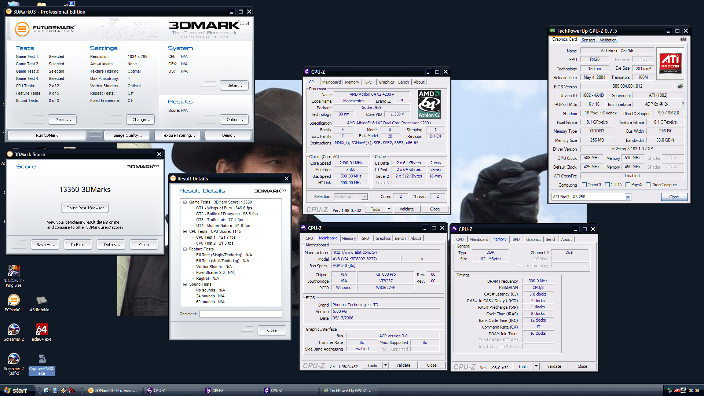Open Tools dropdown arrow in CPU-Z Mainboard window
The width and height of the screenshot is (704, 396).
pyautogui.click(x=385, y=365)
